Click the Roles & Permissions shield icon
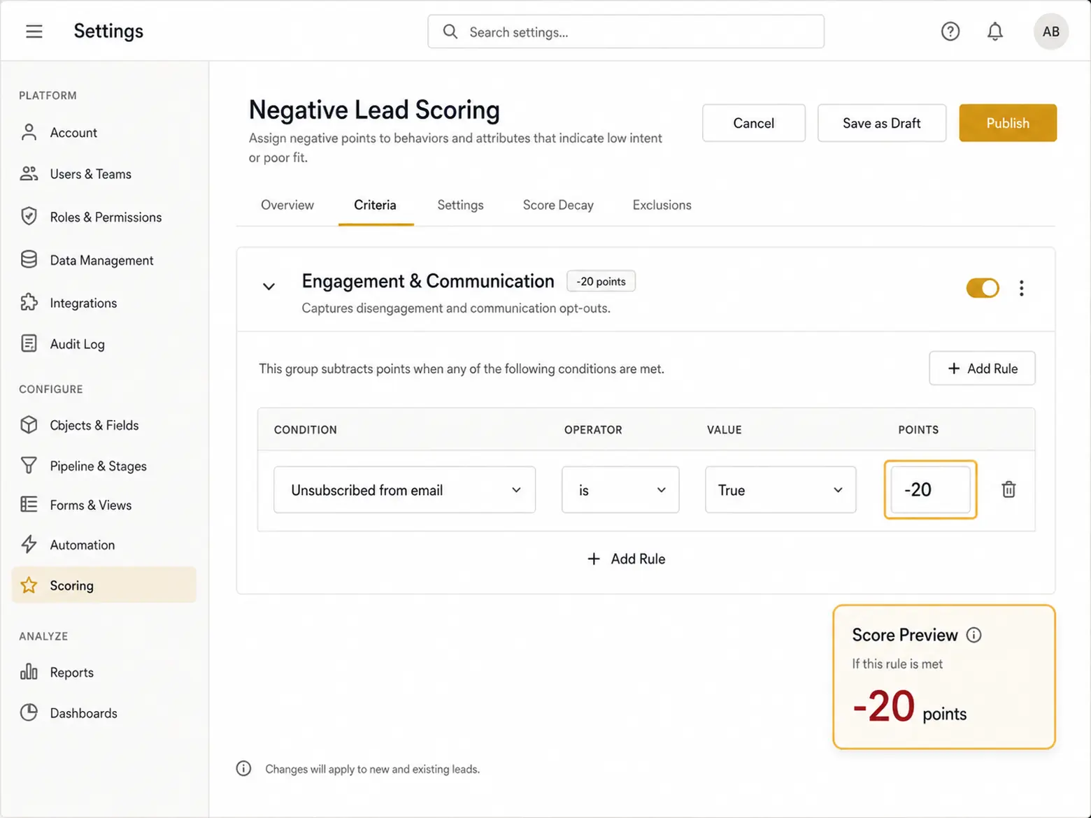Image resolution: width=1091 pixels, height=818 pixels. coord(29,216)
